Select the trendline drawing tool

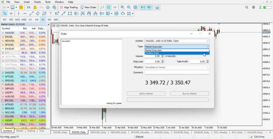tap(31, 13)
